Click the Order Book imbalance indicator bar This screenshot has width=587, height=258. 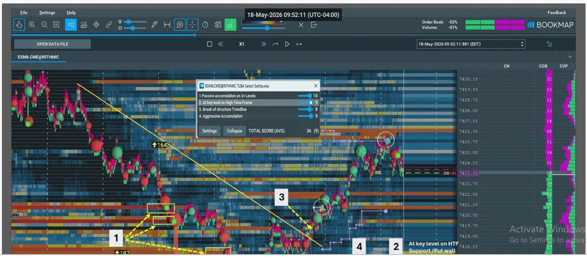[x=495, y=22]
